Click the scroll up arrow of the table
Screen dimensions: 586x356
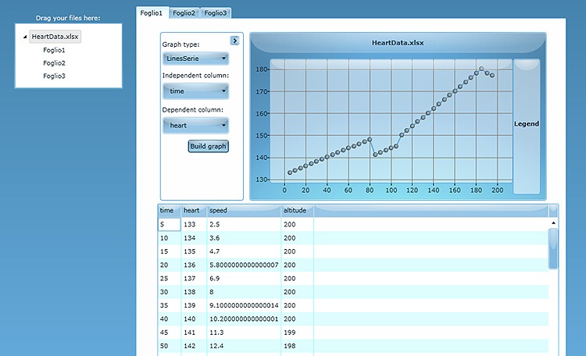pos(553,222)
